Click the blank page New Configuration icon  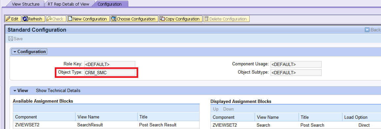tap(70, 19)
